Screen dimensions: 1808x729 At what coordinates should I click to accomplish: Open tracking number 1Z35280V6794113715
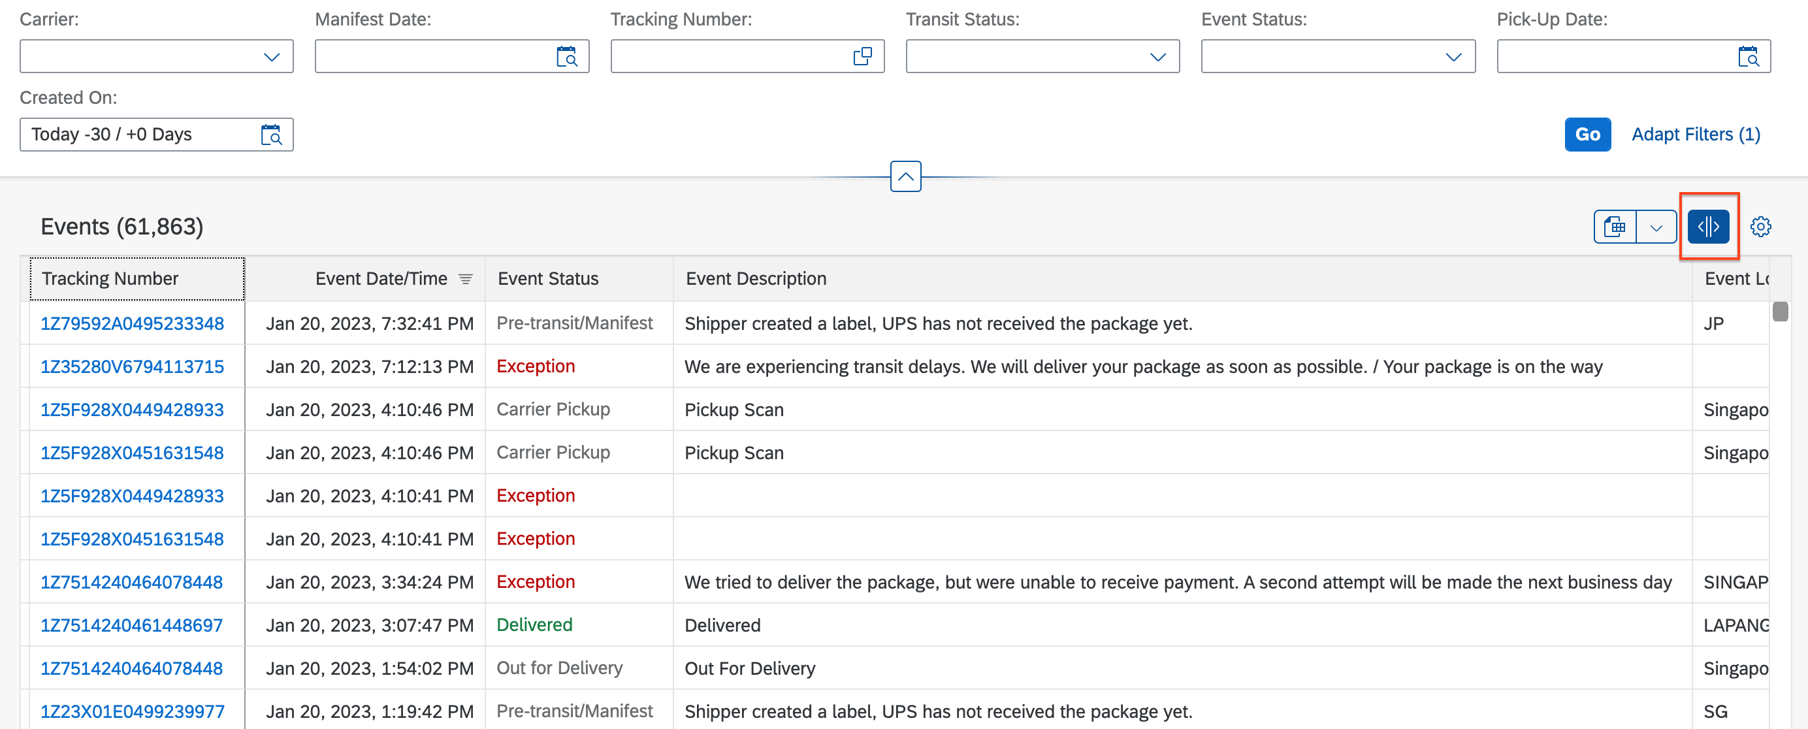tap(132, 367)
